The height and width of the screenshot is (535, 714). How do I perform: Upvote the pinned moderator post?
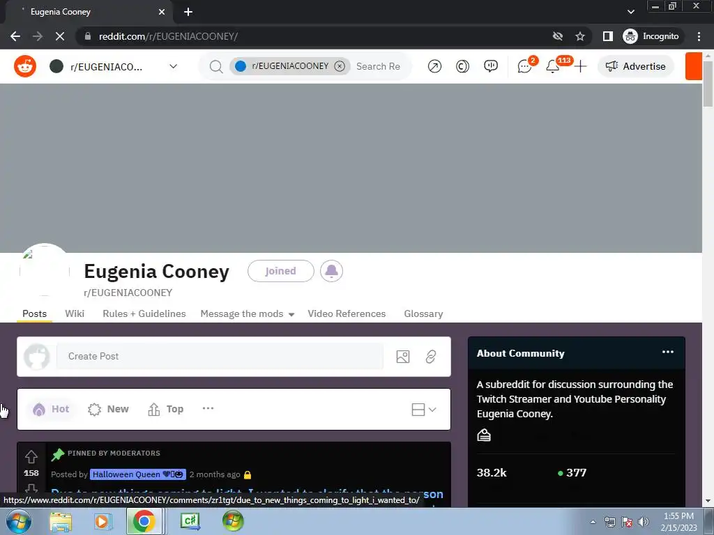[31, 456]
